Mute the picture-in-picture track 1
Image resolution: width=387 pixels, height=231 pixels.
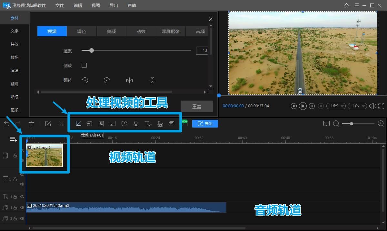(22, 184)
